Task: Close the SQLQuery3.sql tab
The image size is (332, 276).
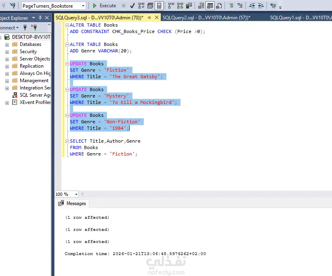Action: click(157, 17)
